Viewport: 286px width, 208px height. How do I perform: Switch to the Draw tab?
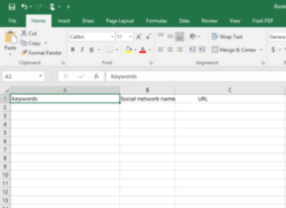[x=88, y=21]
